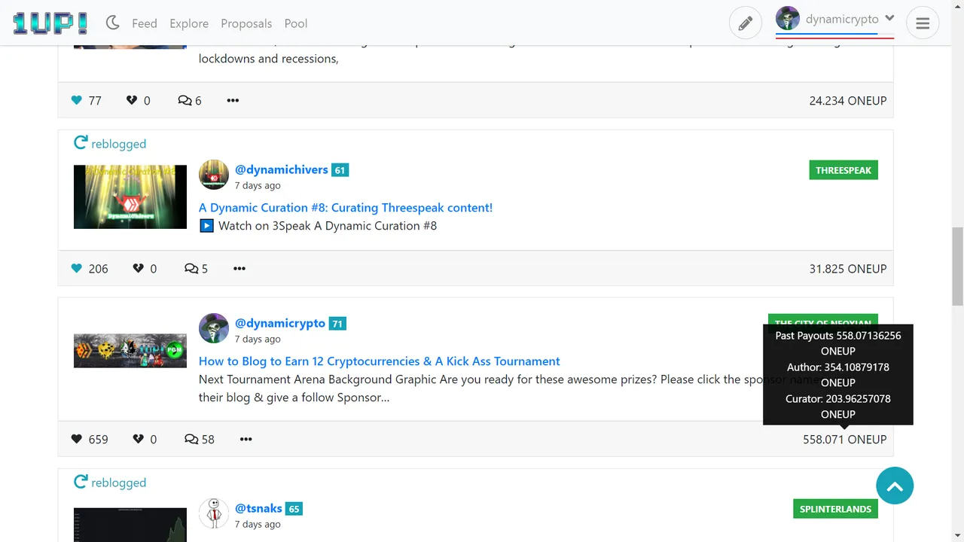
Task: Open the @dynamichivers avatar
Action: [214, 175]
